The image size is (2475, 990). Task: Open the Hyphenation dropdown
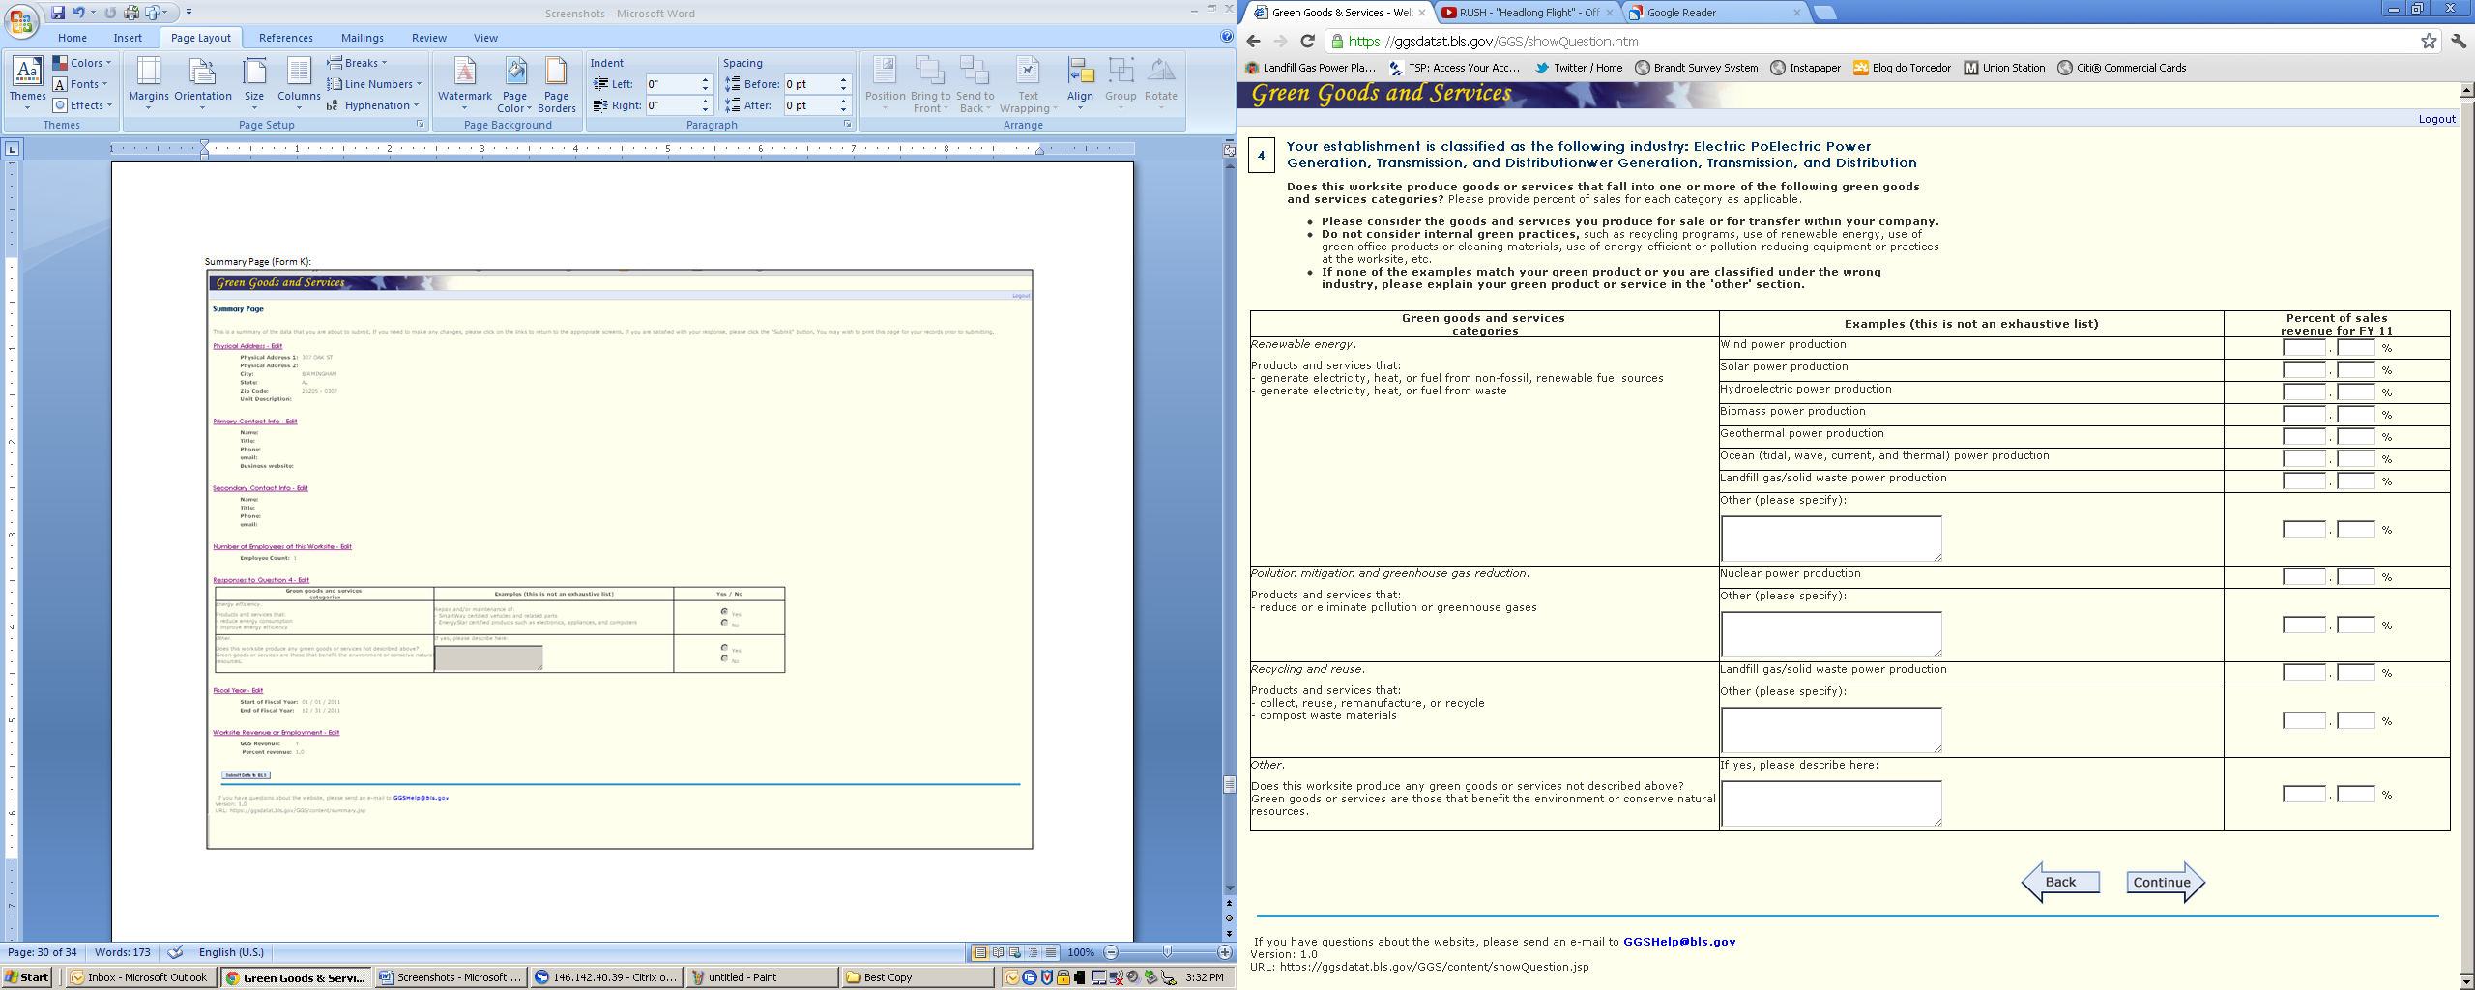(373, 105)
